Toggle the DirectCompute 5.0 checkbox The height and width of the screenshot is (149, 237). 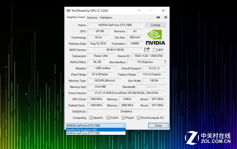click(x=138, y=118)
